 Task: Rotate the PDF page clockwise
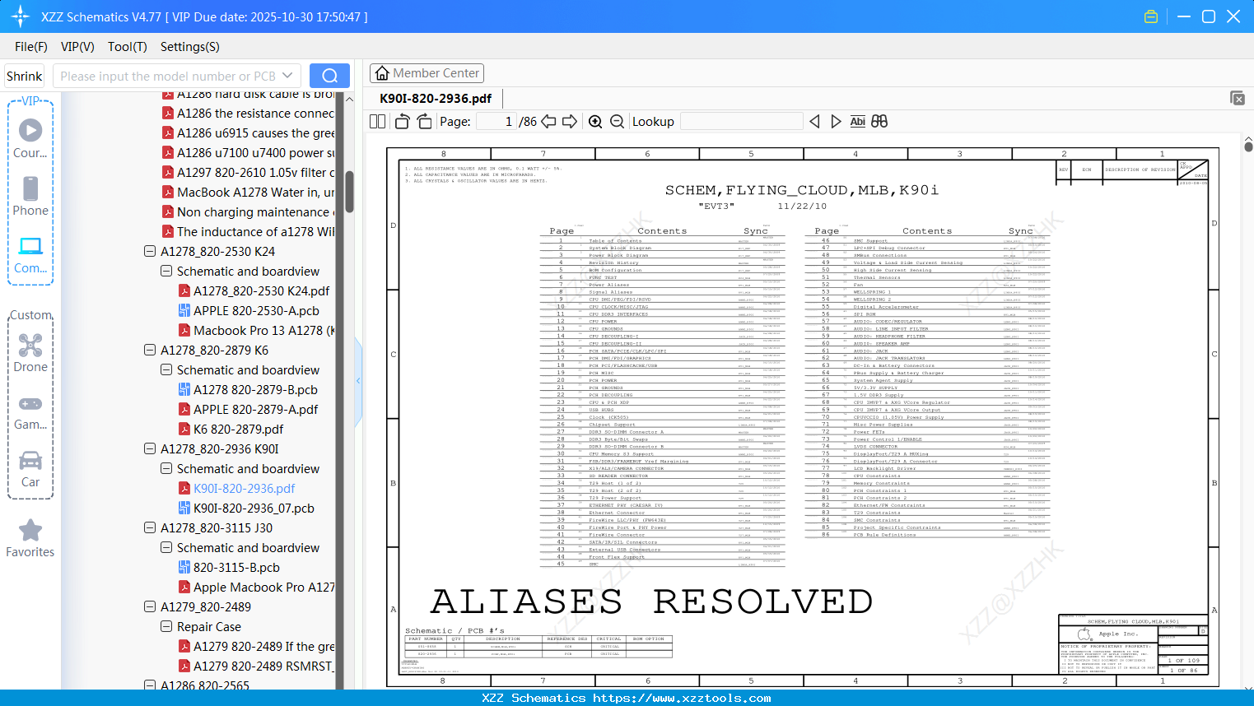pyautogui.click(x=424, y=122)
